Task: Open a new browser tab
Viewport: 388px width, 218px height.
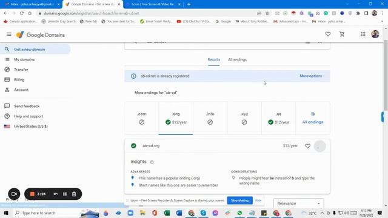Action: [189, 4]
